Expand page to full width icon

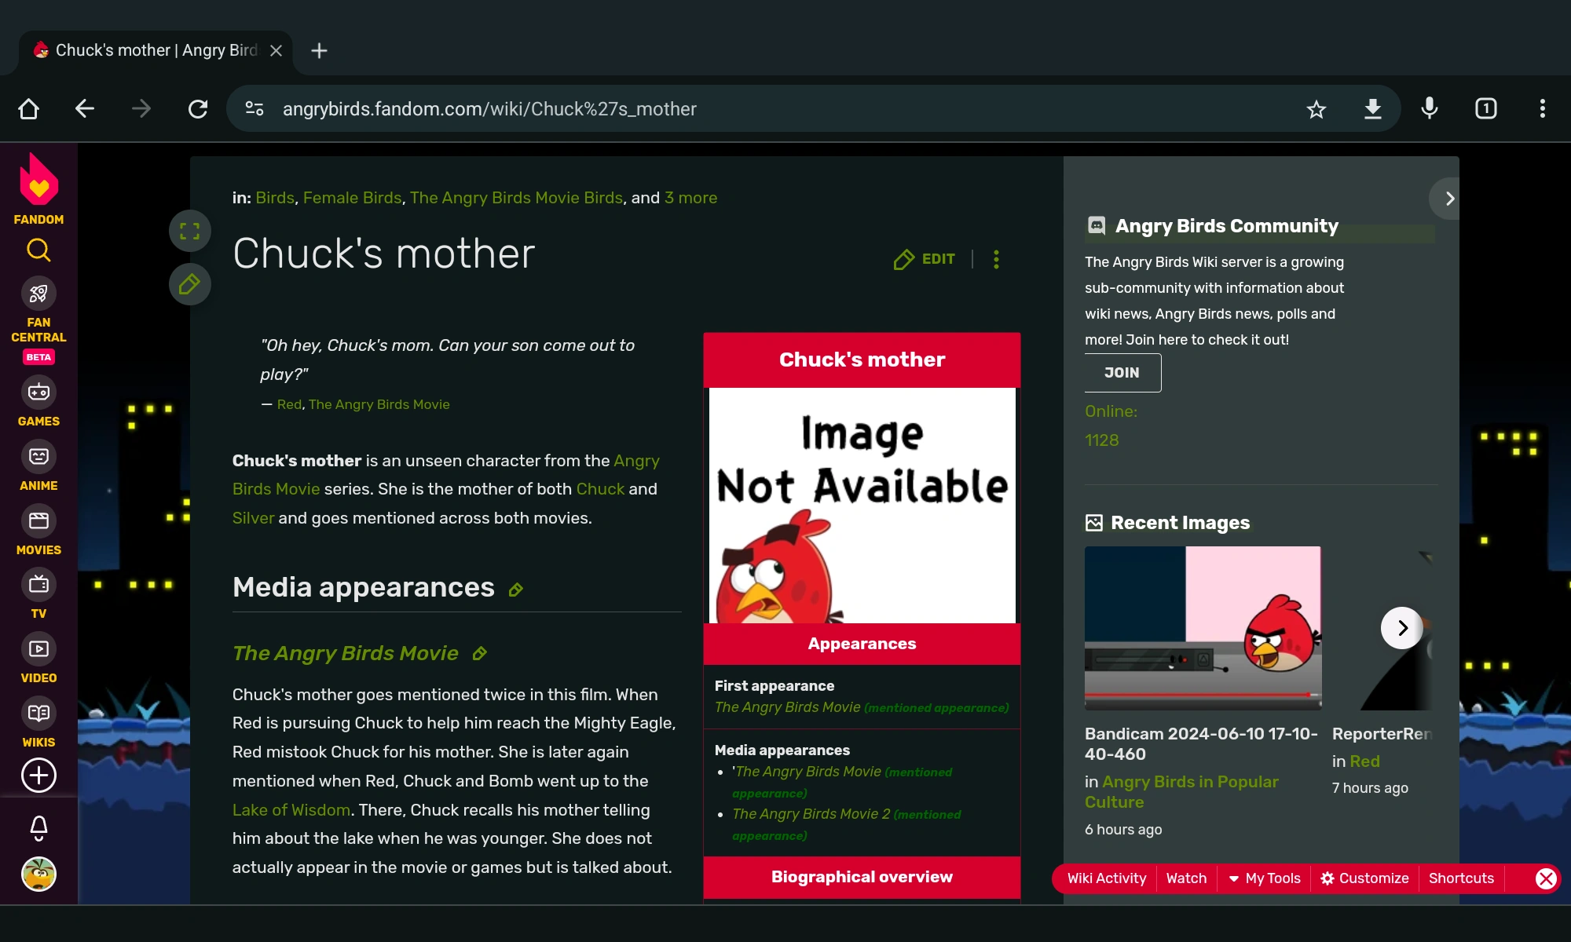[189, 231]
